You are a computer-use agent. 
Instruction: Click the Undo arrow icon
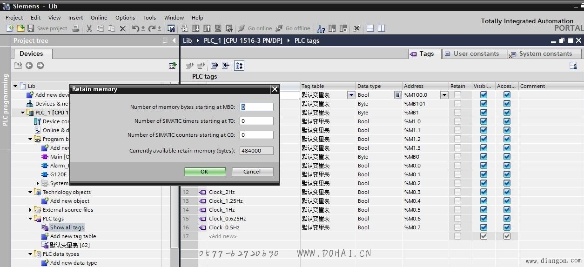pyautogui.click(x=135, y=28)
